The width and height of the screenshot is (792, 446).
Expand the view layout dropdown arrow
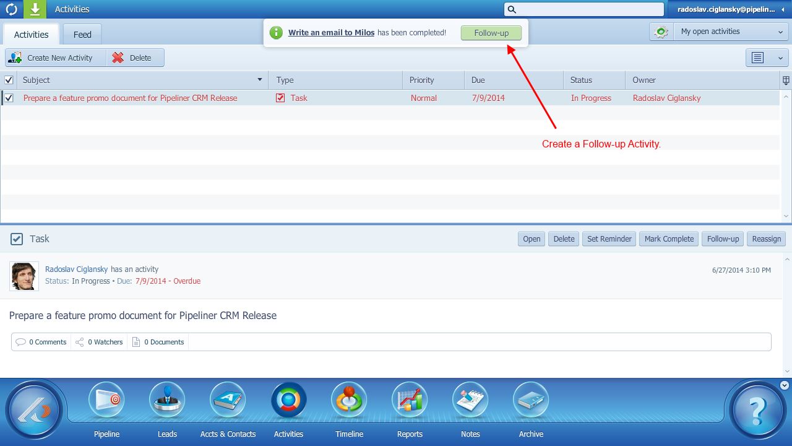(780, 58)
